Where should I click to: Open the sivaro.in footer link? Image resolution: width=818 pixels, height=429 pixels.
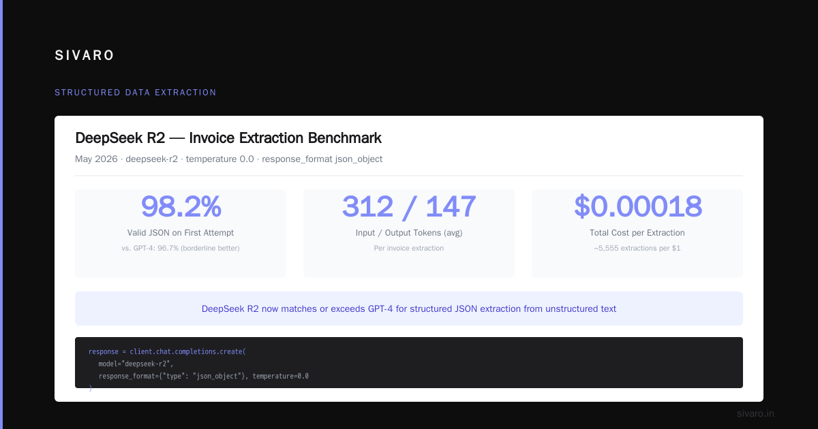click(x=756, y=413)
